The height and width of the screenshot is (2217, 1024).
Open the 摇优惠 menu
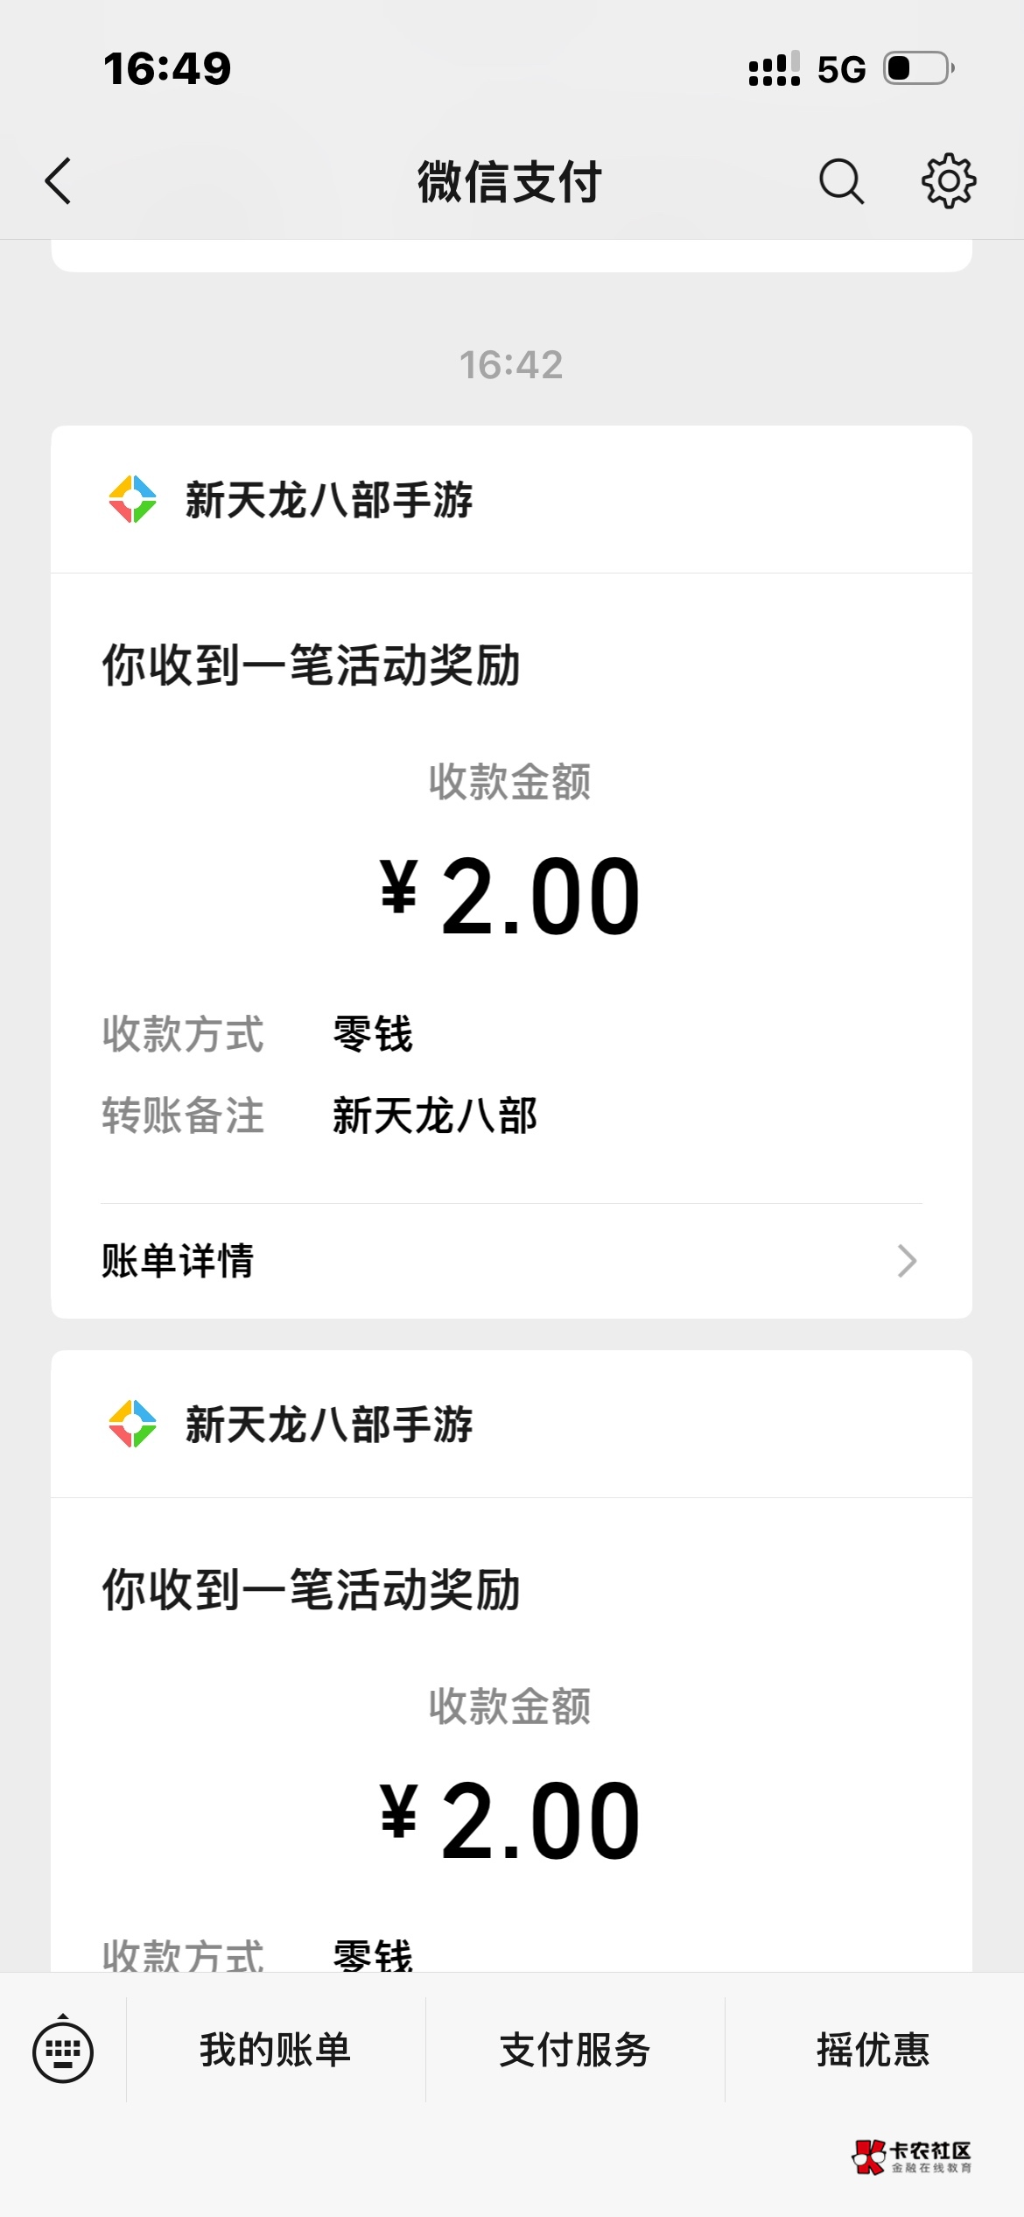[873, 2050]
